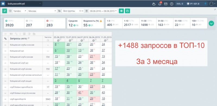Click the dash icon beside клуб боевых единоборств
The image size is (217, 106).
[x=5, y=87]
